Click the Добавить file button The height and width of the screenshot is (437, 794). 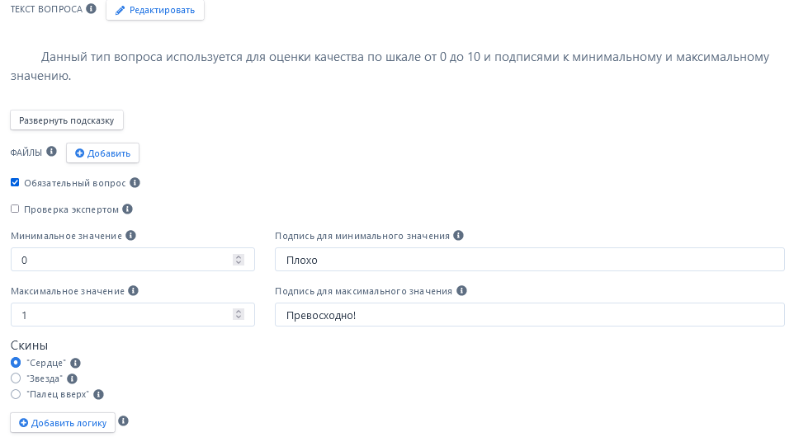(x=102, y=153)
